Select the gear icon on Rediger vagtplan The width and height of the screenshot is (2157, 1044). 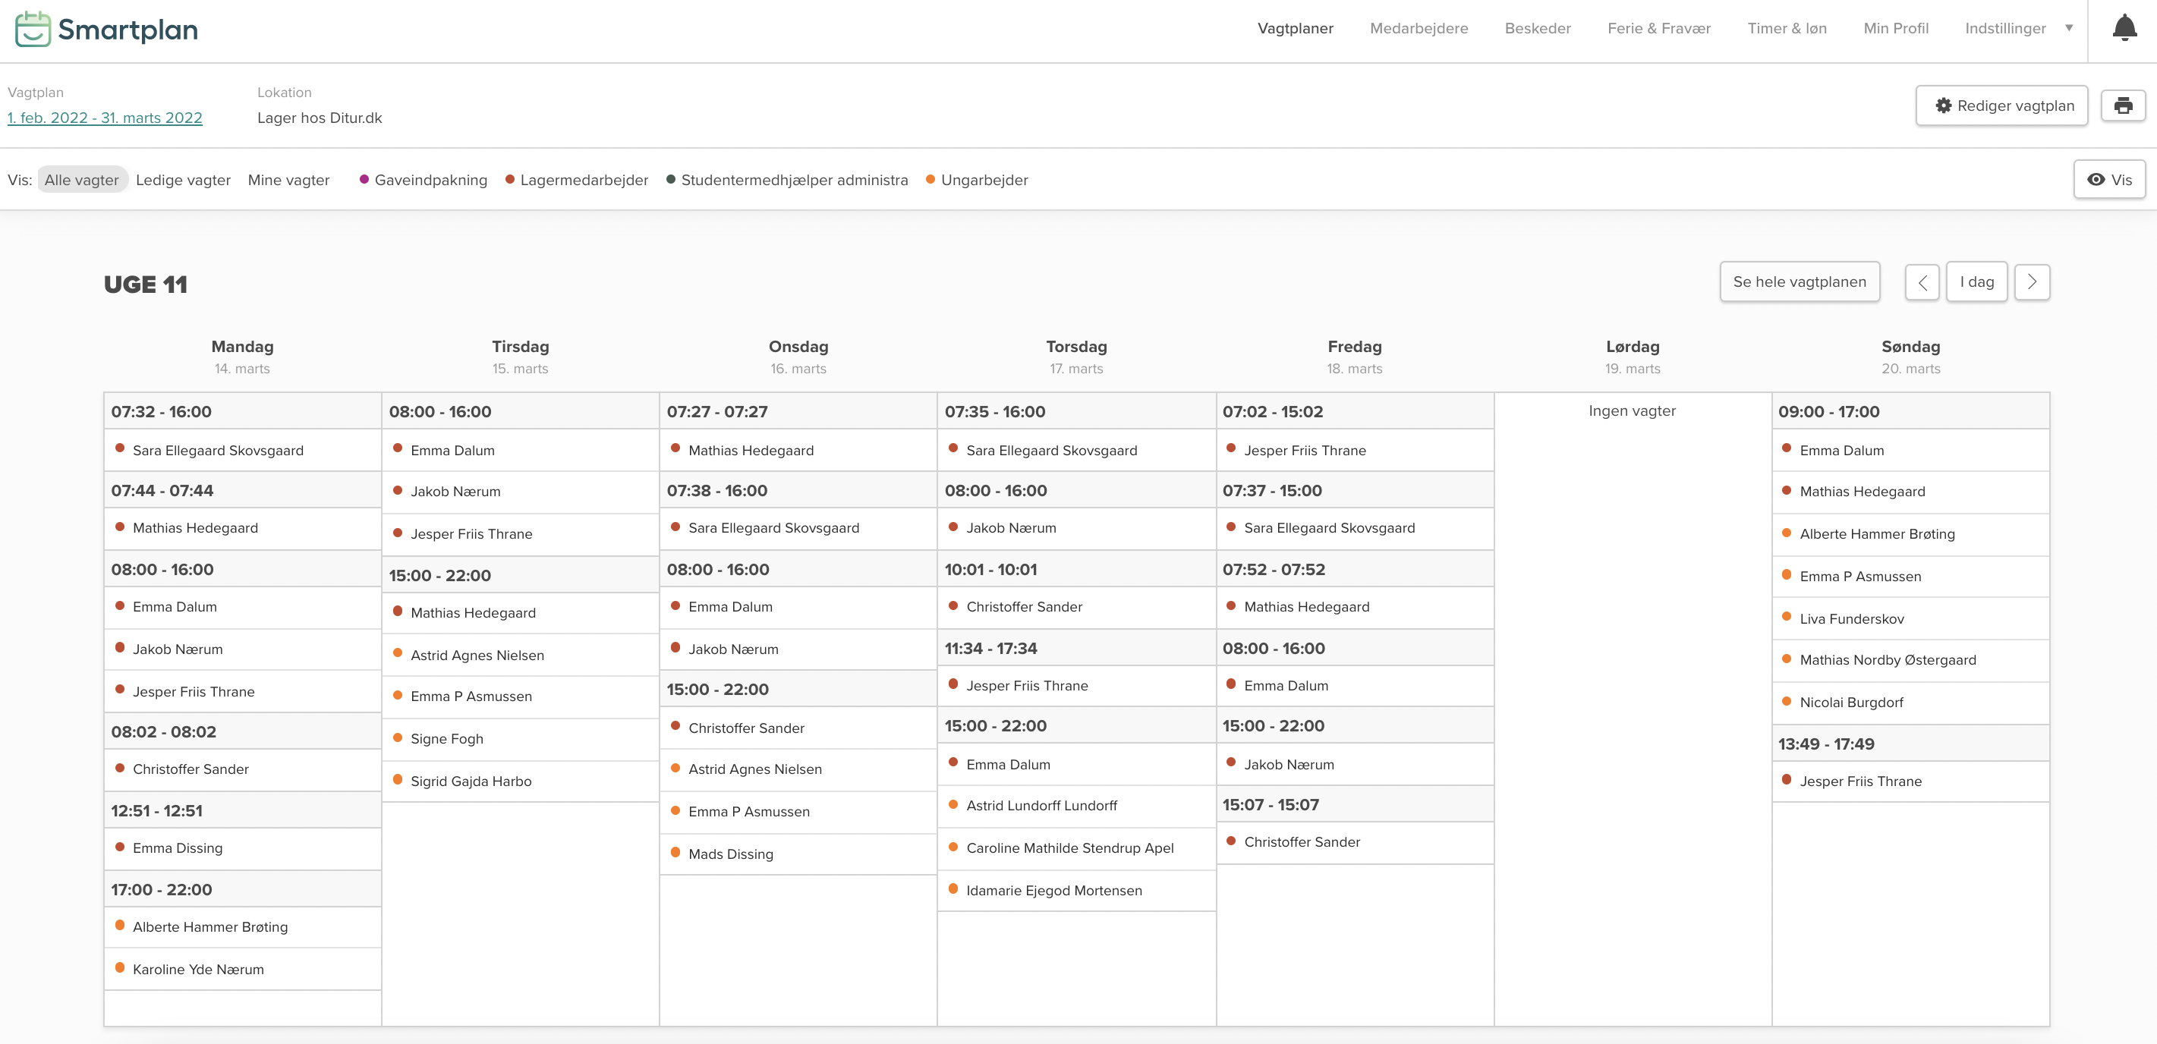tap(1944, 105)
